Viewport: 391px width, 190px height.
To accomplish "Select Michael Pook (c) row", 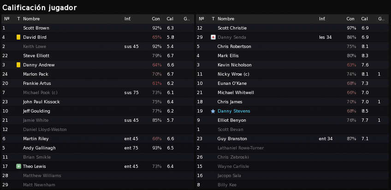I will click(98, 93).
